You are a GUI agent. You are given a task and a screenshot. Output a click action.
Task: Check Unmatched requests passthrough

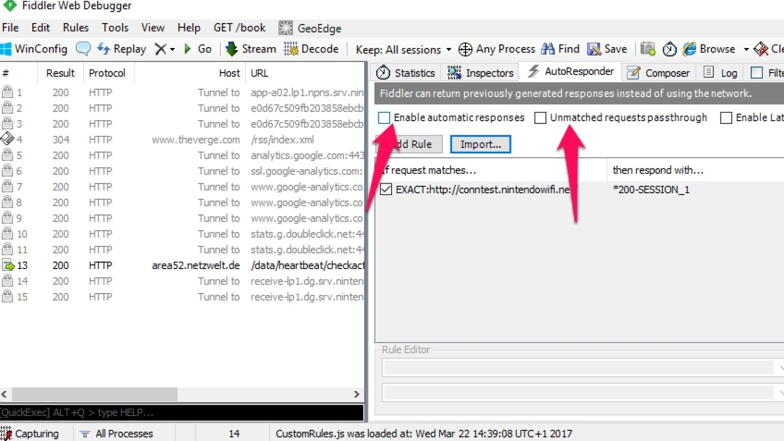point(540,118)
